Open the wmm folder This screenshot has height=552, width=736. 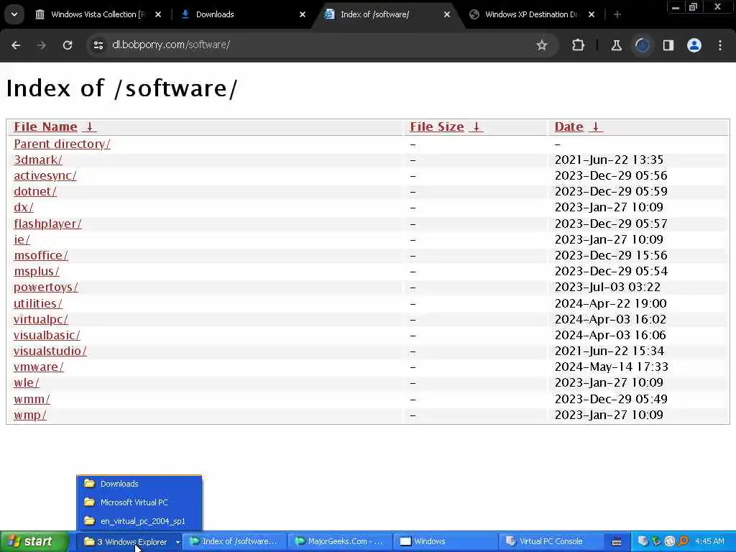tap(32, 400)
